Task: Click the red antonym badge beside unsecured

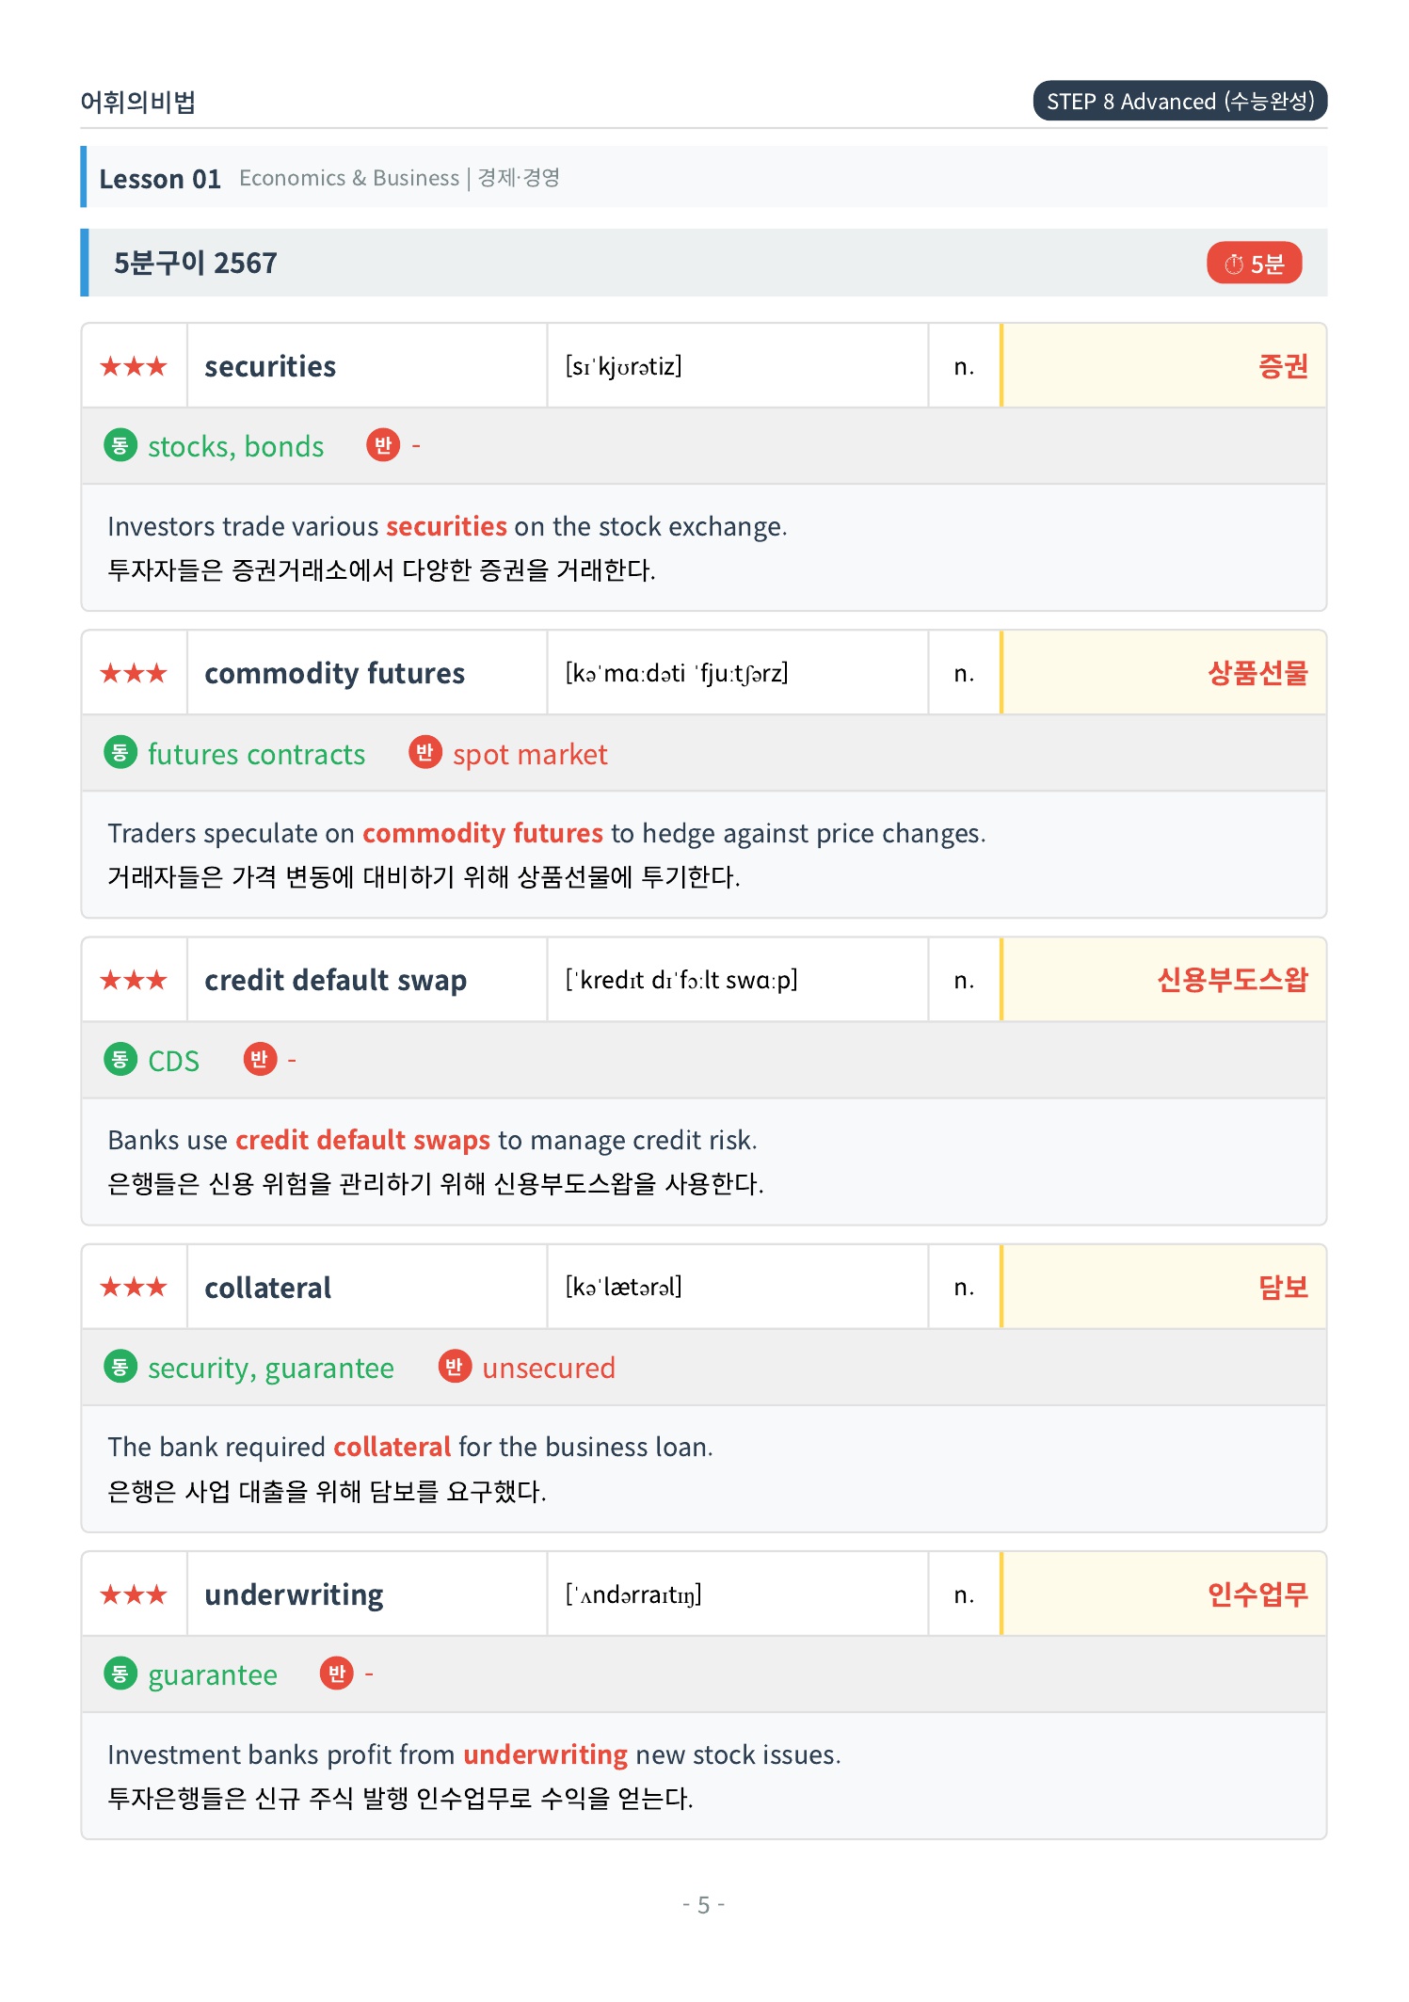Action: tap(454, 1366)
